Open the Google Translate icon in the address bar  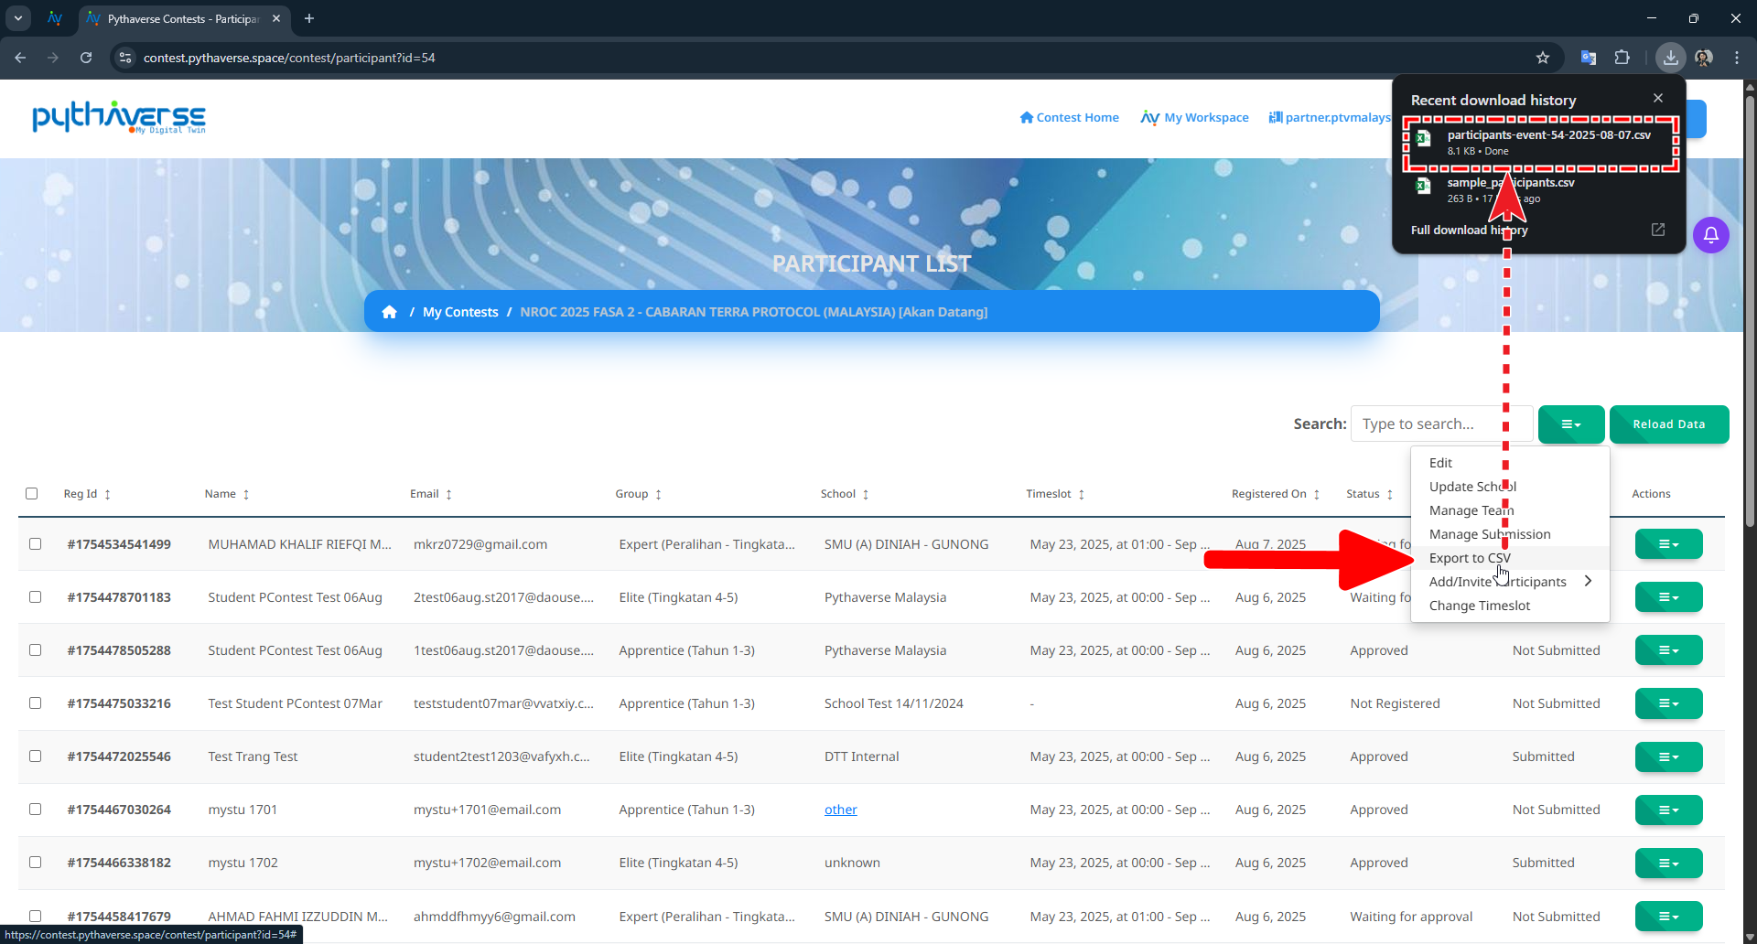click(1589, 58)
